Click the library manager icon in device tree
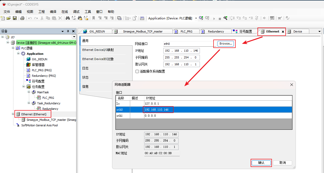This screenshot has height=173, width=324. coord(28,65)
